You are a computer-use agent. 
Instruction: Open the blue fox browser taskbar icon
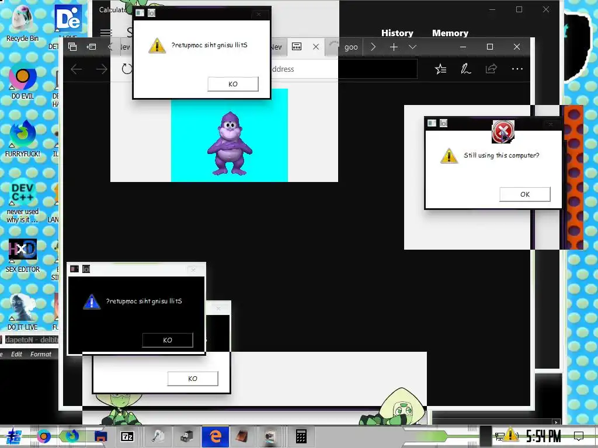tap(71, 436)
